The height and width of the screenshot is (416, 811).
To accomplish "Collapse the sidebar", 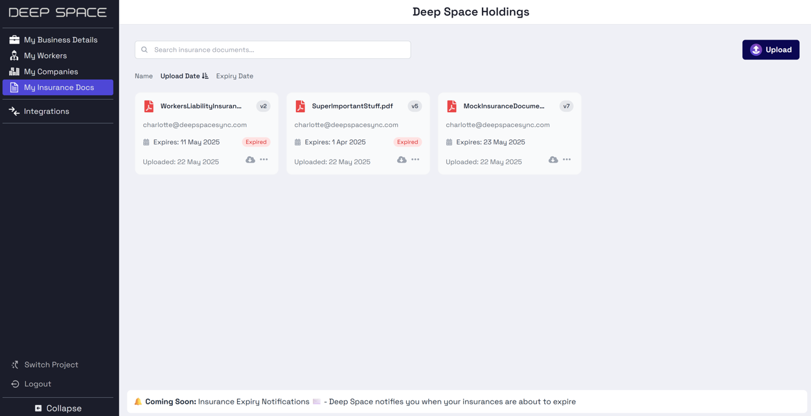I will click(58, 408).
